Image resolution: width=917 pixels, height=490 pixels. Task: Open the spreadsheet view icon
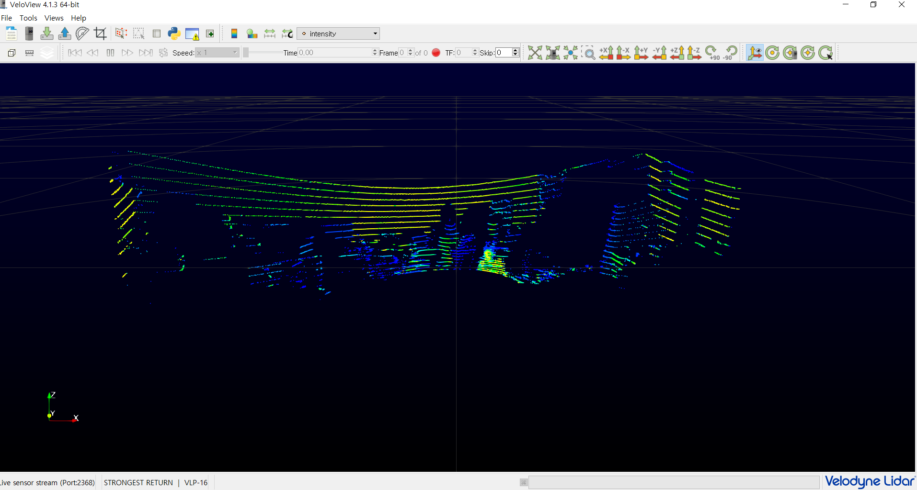(157, 33)
